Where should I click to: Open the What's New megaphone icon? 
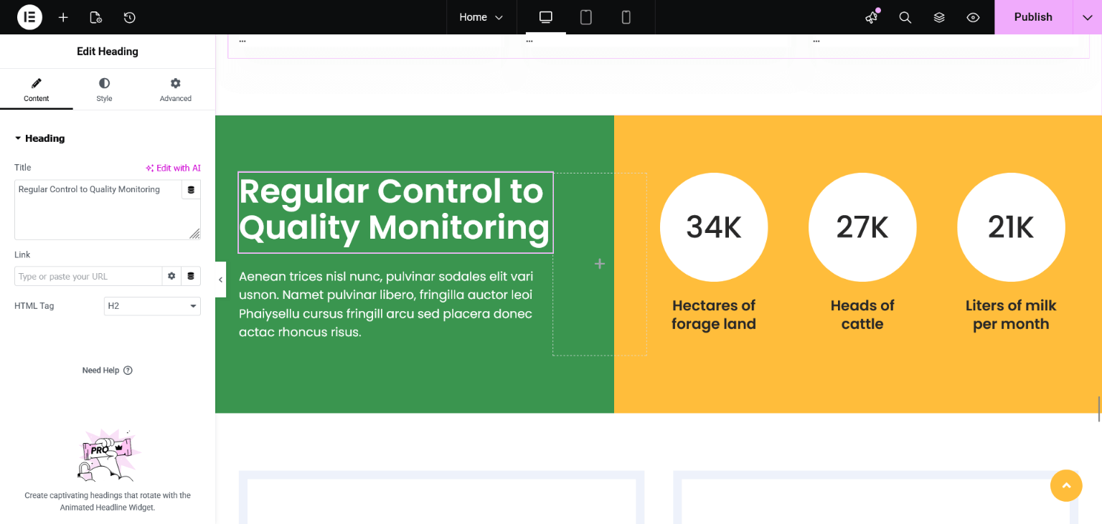[872, 17]
